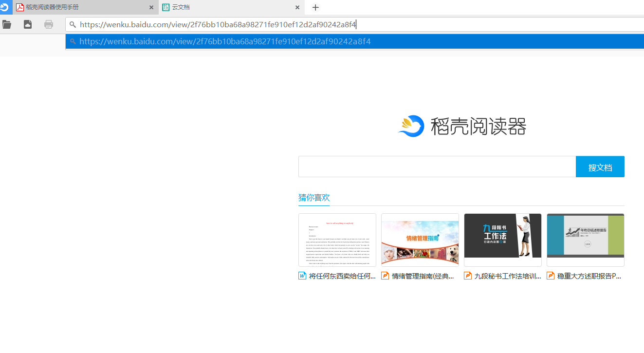Open the 情绪管理指南(经典... title link
The width and height of the screenshot is (644, 353).
(x=423, y=276)
